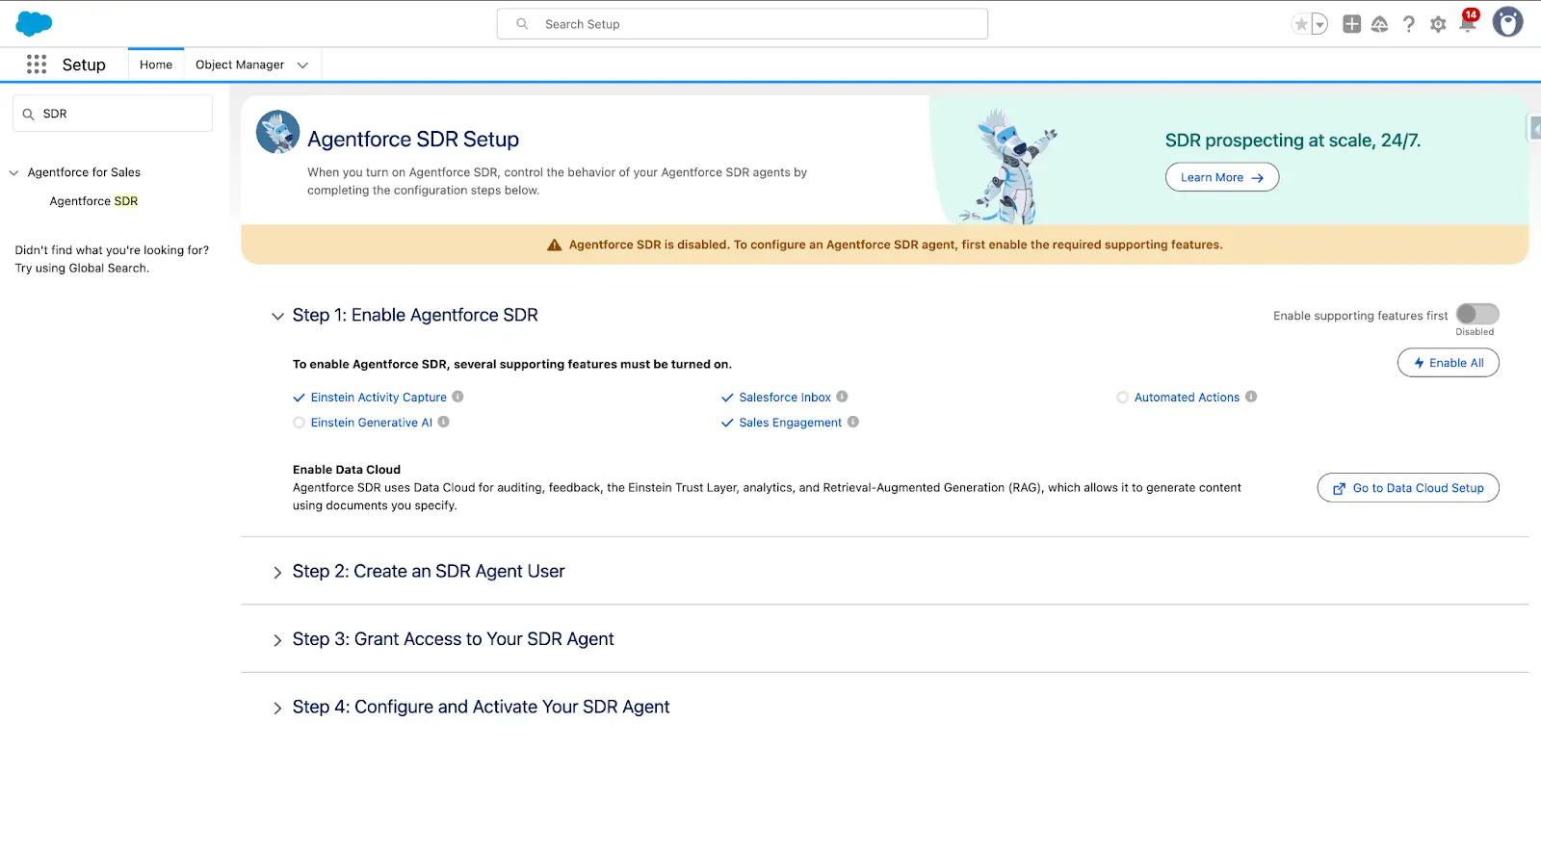Click the favorites star icon
Screen dimensions: 1541x851
click(x=1301, y=24)
